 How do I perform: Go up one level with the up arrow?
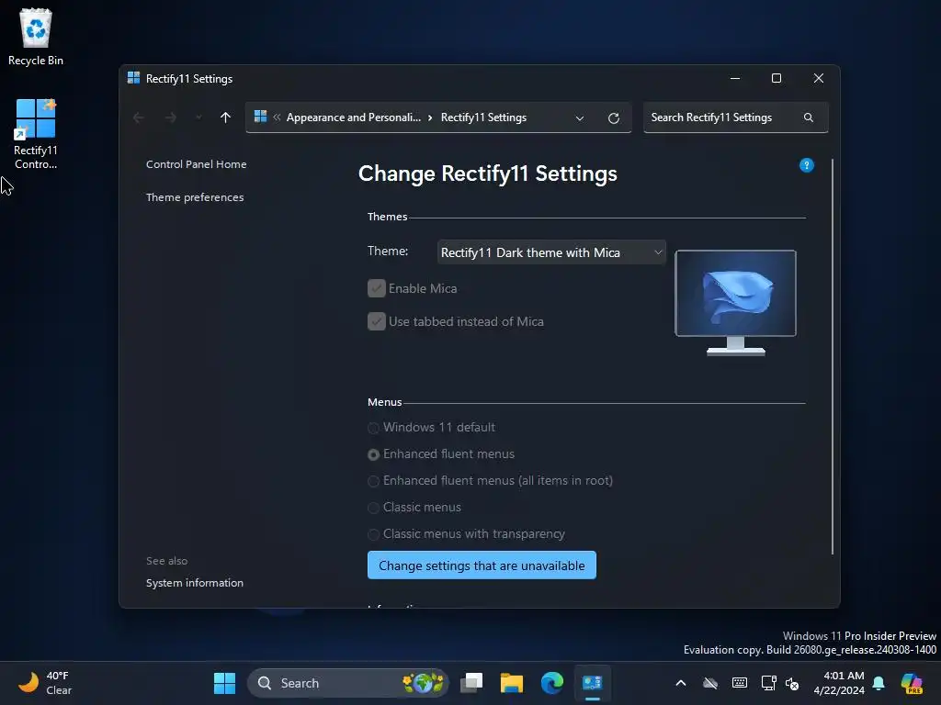pos(226,117)
